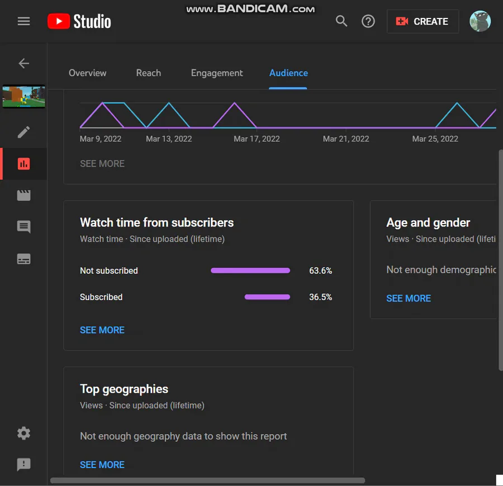Select the Audience tab
Screen dimensions: 503x486
(288, 73)
